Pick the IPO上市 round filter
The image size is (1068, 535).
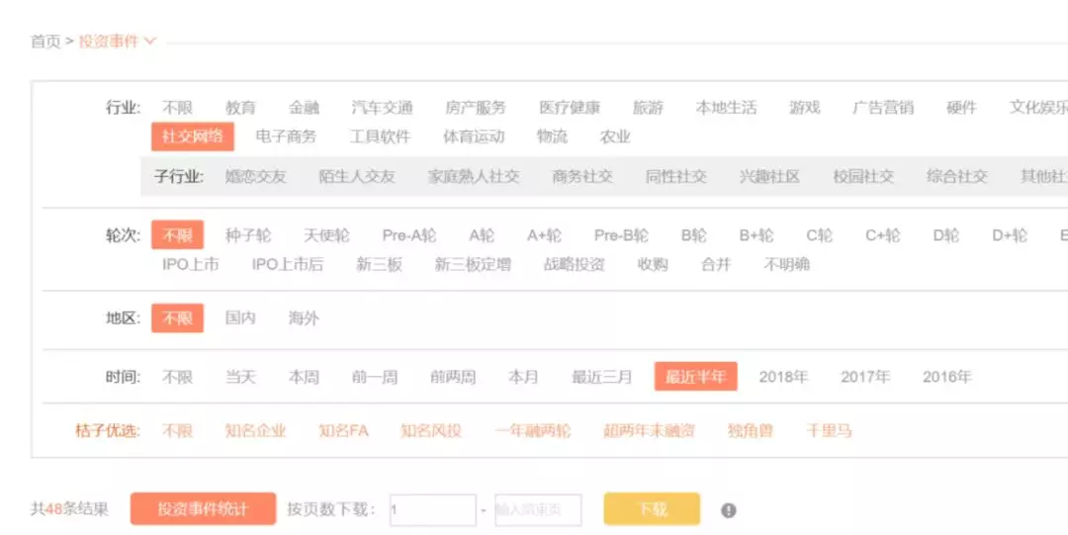pyautogui.click(x=190, y=264)
